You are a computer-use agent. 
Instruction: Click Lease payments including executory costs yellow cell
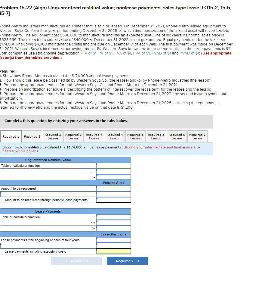113,251
